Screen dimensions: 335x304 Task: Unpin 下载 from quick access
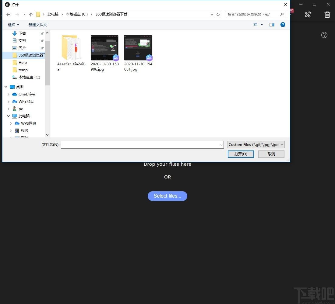click(42, 33)
